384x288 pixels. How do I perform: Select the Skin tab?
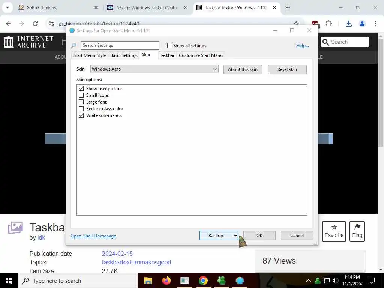click(x=146, y=55)
